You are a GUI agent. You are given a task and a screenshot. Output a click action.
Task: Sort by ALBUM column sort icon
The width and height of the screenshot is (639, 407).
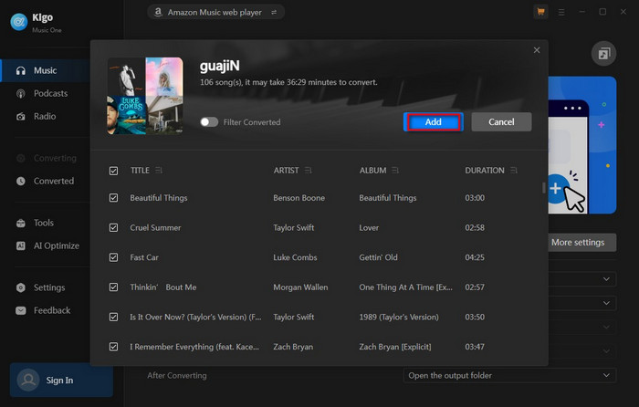(395, 171)
